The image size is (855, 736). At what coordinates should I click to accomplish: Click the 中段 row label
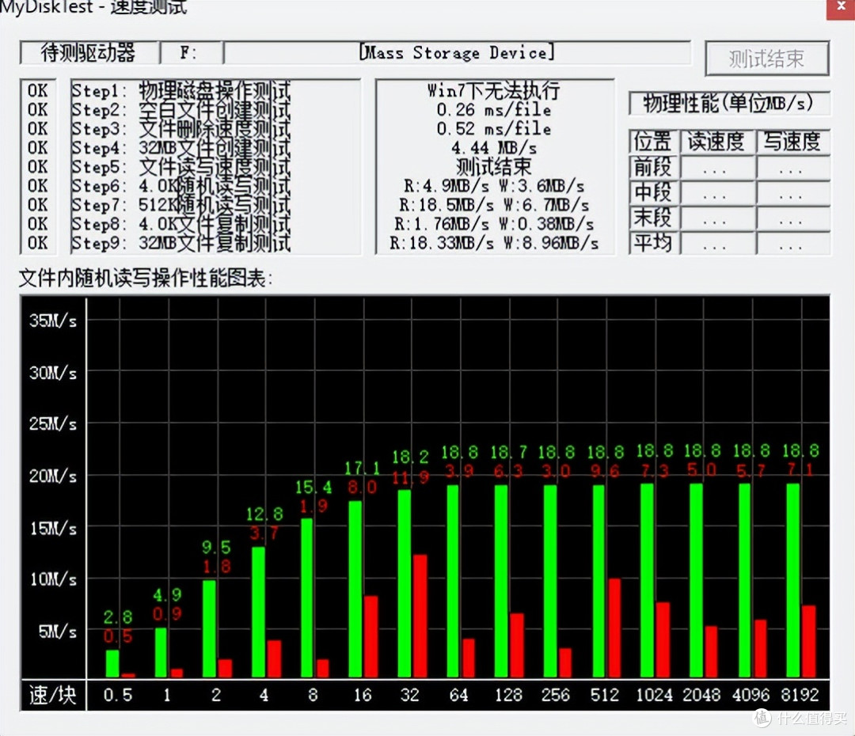(653, 192)
